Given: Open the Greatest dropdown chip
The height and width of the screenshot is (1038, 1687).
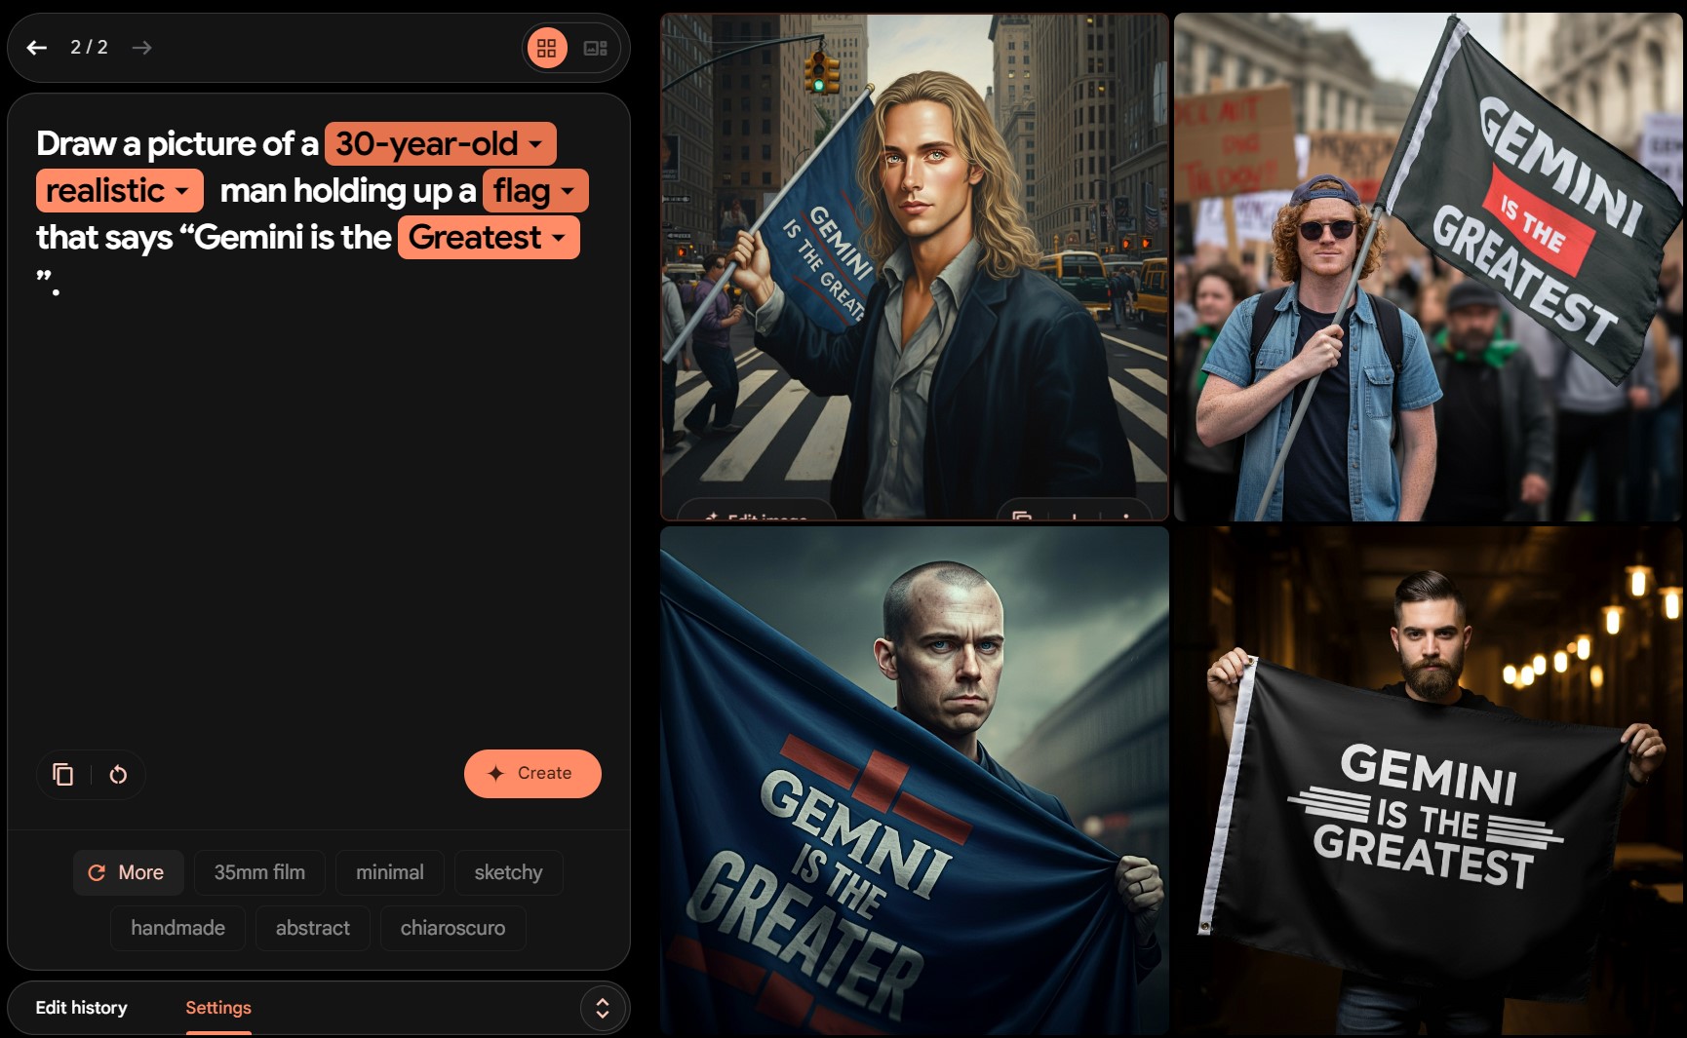Looking at the screenshot, I should (x=489, y=238).
